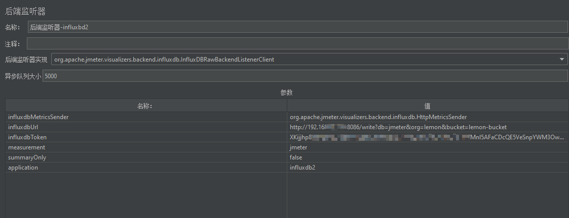569x218 pixels.
Task: Click the 值 column header in the parameter table
Action: (428, 105)
